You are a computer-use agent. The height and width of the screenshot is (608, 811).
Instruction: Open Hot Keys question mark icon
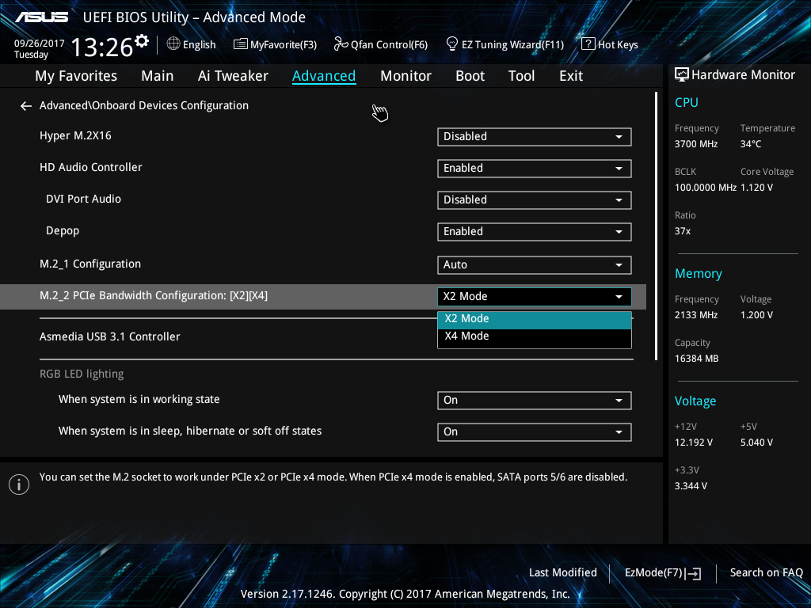pos(588,44)
